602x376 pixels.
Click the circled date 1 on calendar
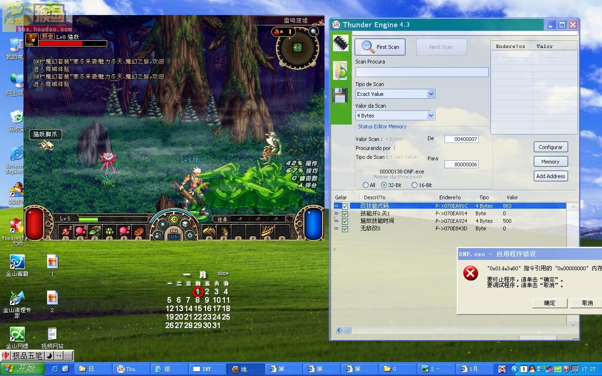[198, 291]
